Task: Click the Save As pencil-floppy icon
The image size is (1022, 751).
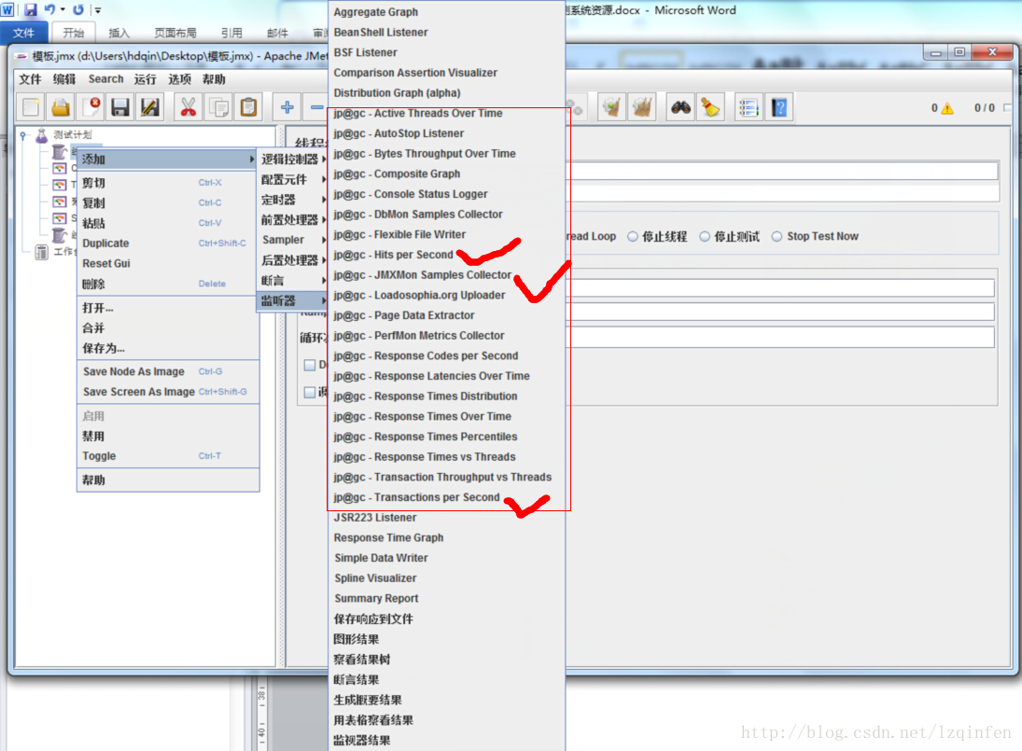Action: tap(150, 107)
